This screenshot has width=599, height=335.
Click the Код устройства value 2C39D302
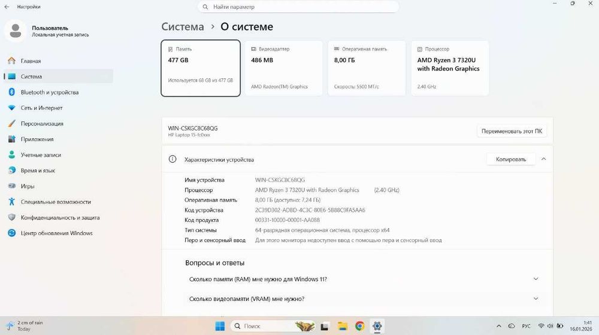click(310, 210)
